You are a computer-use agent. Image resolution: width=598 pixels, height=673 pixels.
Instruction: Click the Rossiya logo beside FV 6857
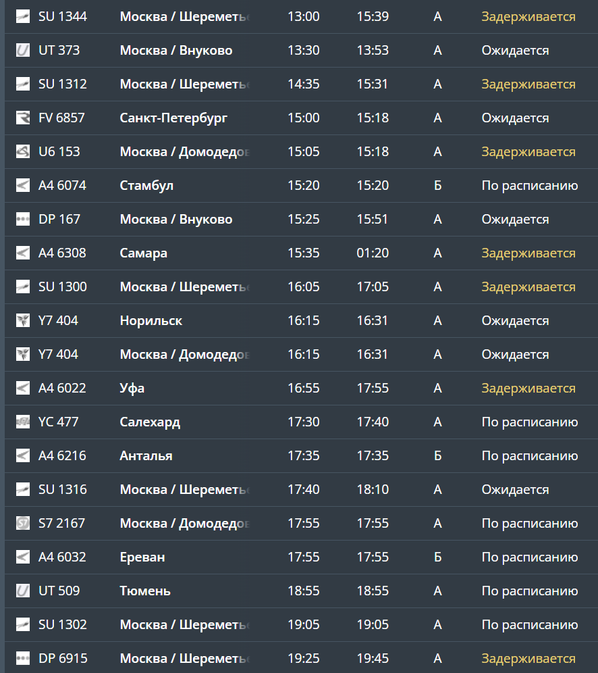(23, 118)
